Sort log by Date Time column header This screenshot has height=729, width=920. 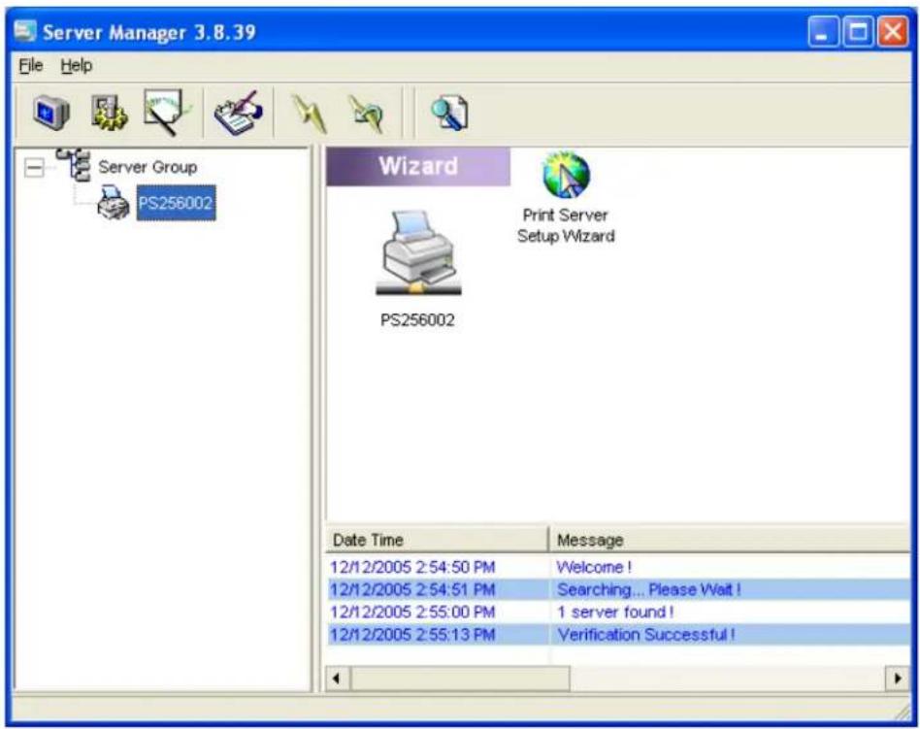point(437,540)
